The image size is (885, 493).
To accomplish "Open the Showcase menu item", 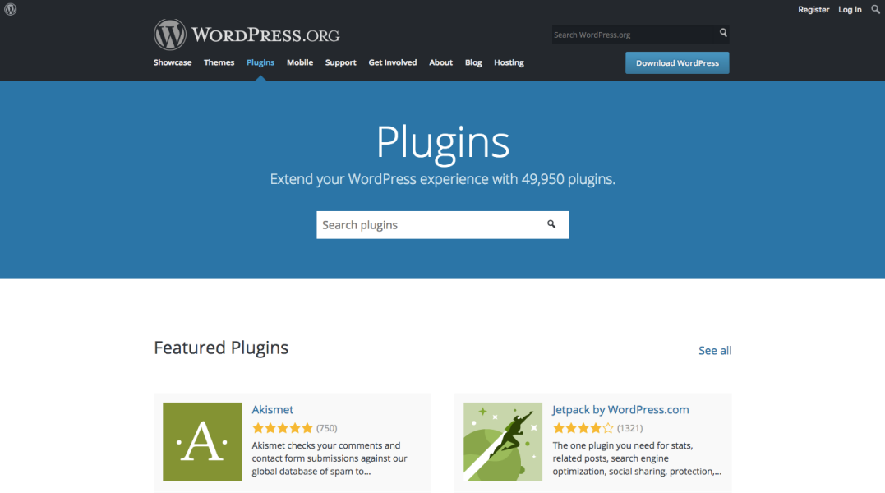I will (x=173, y=62).
